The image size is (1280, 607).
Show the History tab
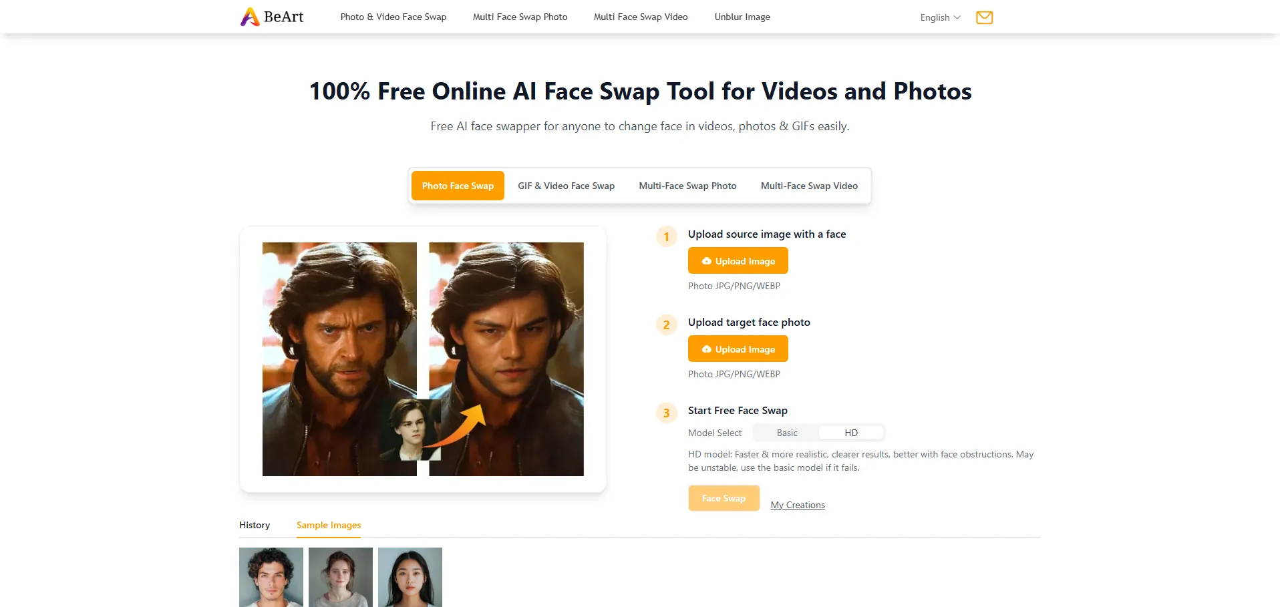(x=255, y=525)
